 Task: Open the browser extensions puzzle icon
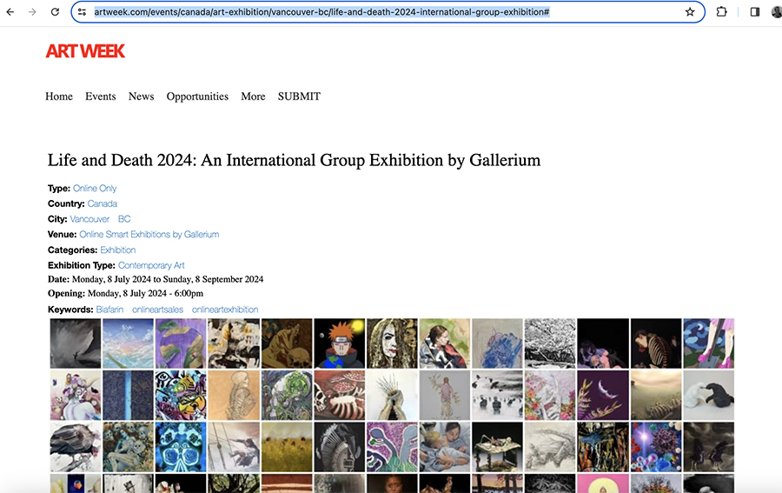pos(721,11)
